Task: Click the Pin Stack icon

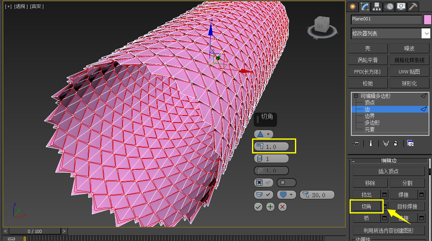Action: (x=356, y=143)
